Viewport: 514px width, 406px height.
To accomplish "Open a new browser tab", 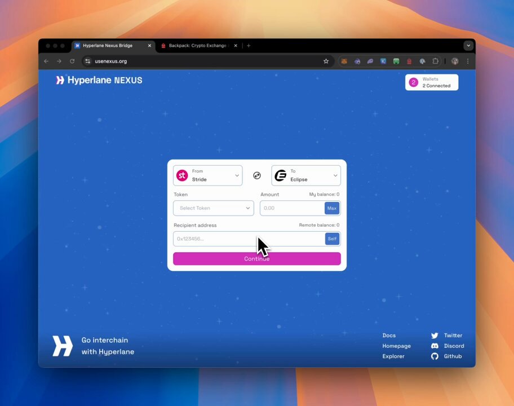I will 249,46.
